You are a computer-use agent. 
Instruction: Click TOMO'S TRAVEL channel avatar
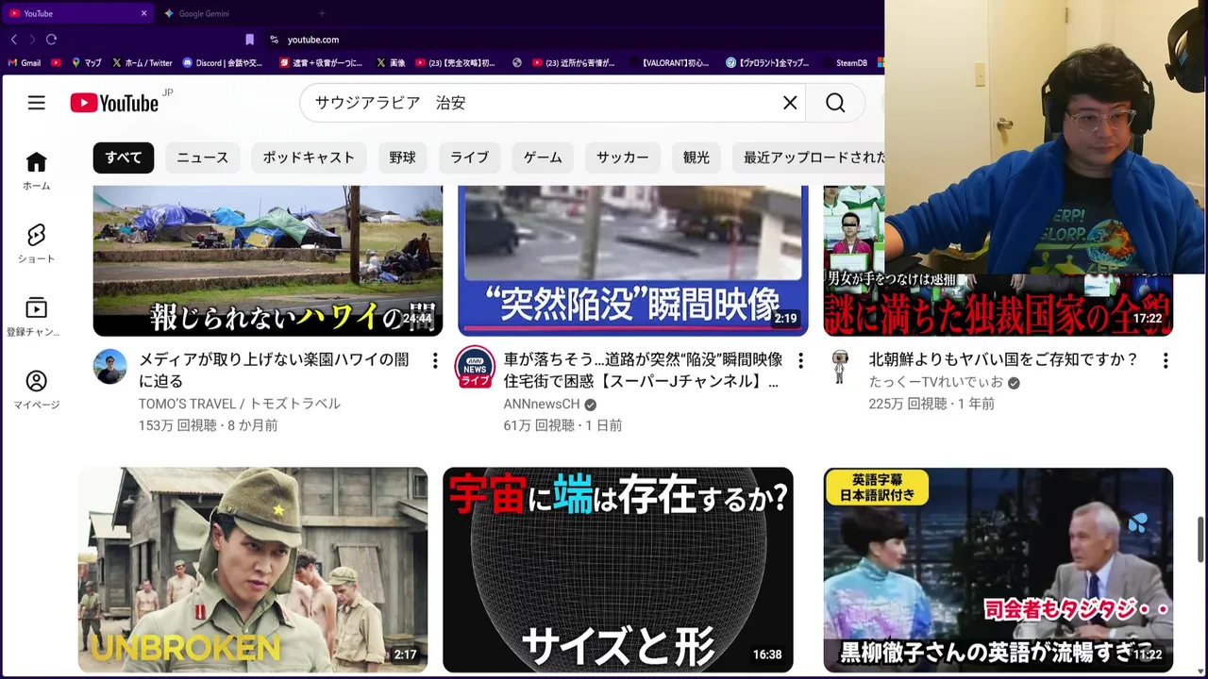(x=109, y=367)
